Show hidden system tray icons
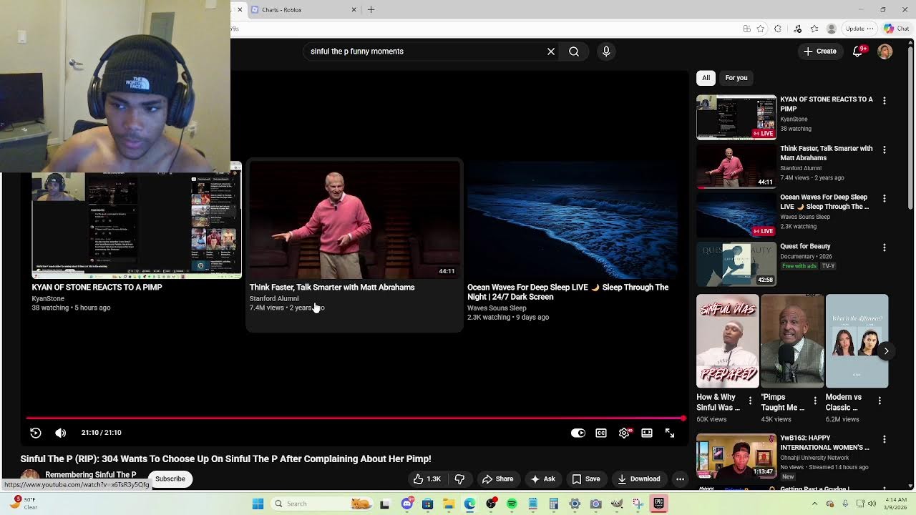The width and height of the screenshot is (916, 515). [814, 504]
